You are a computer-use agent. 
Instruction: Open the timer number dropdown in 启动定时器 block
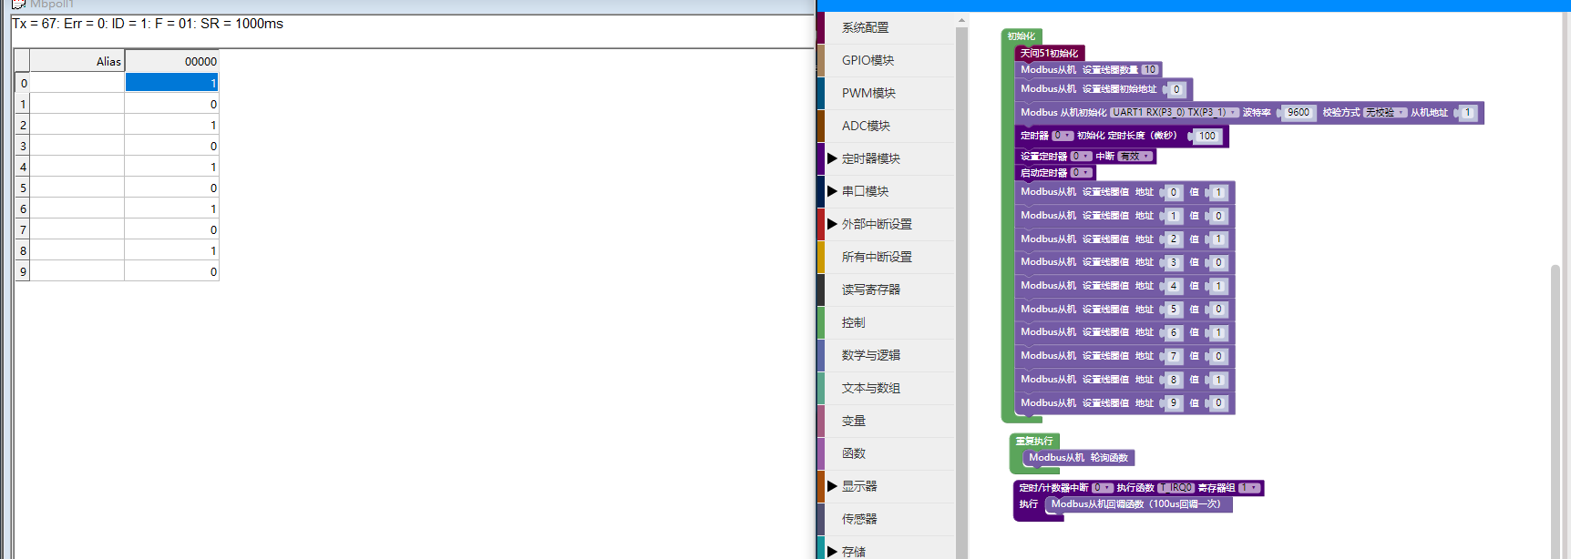1081,173
